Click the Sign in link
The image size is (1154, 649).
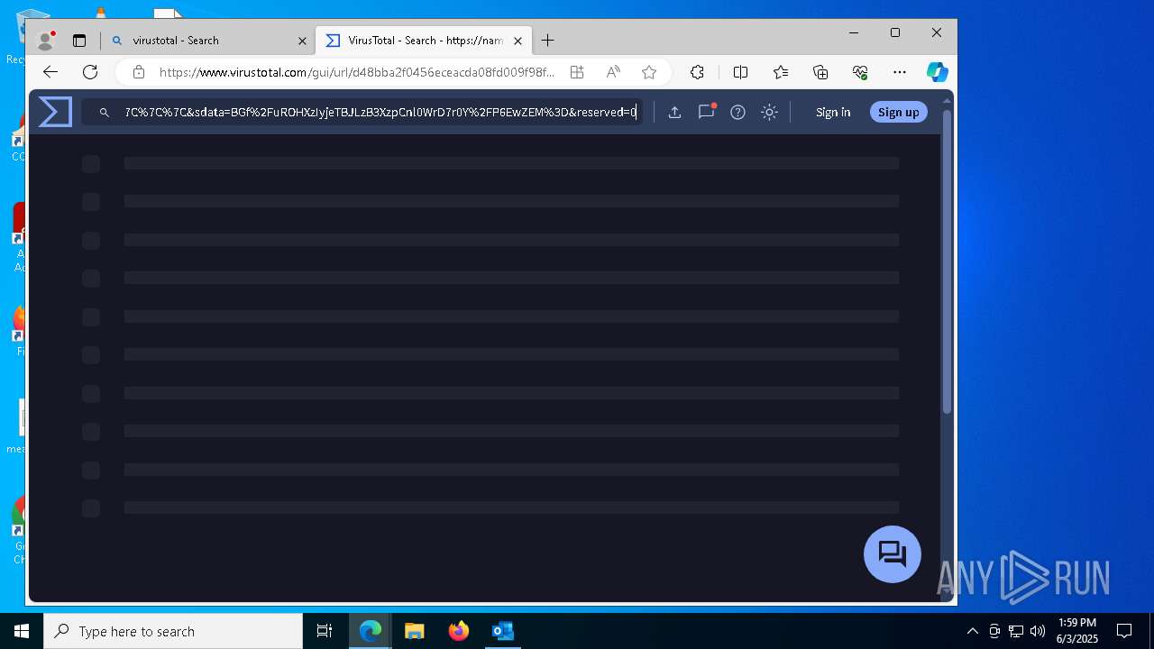pos(833,112)
